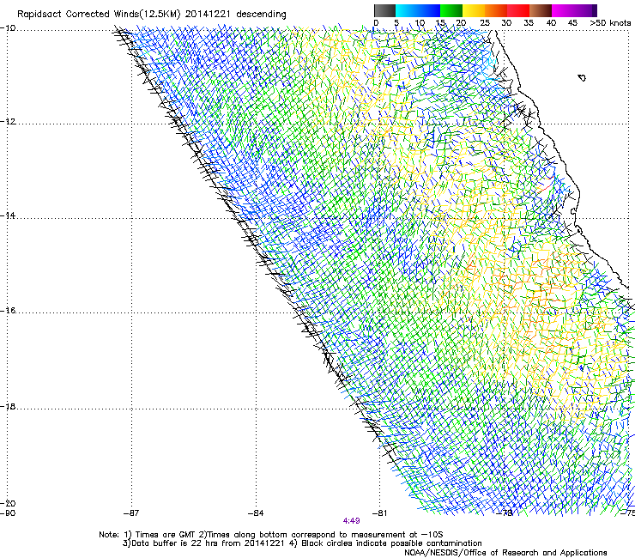
Task: Click the magenta 40-45 knots legend segment
Action: pos(563,10)
